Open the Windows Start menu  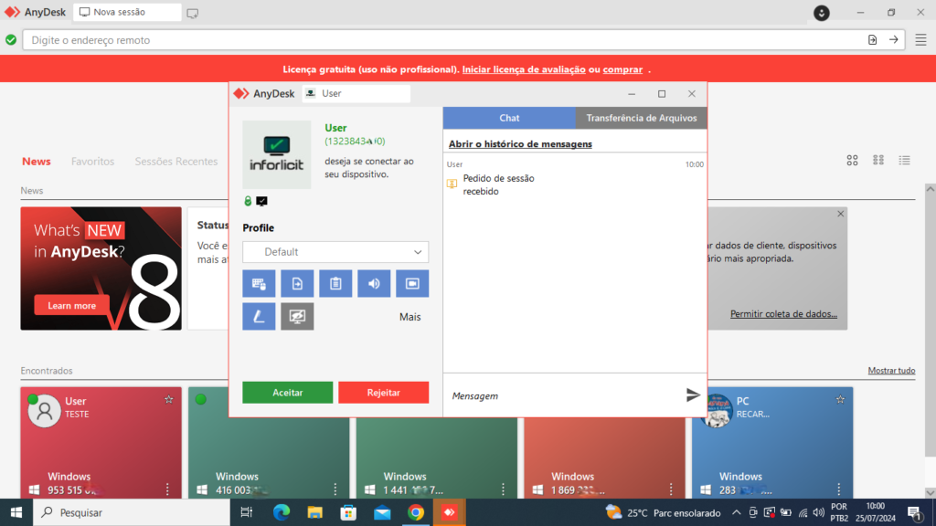16,512
